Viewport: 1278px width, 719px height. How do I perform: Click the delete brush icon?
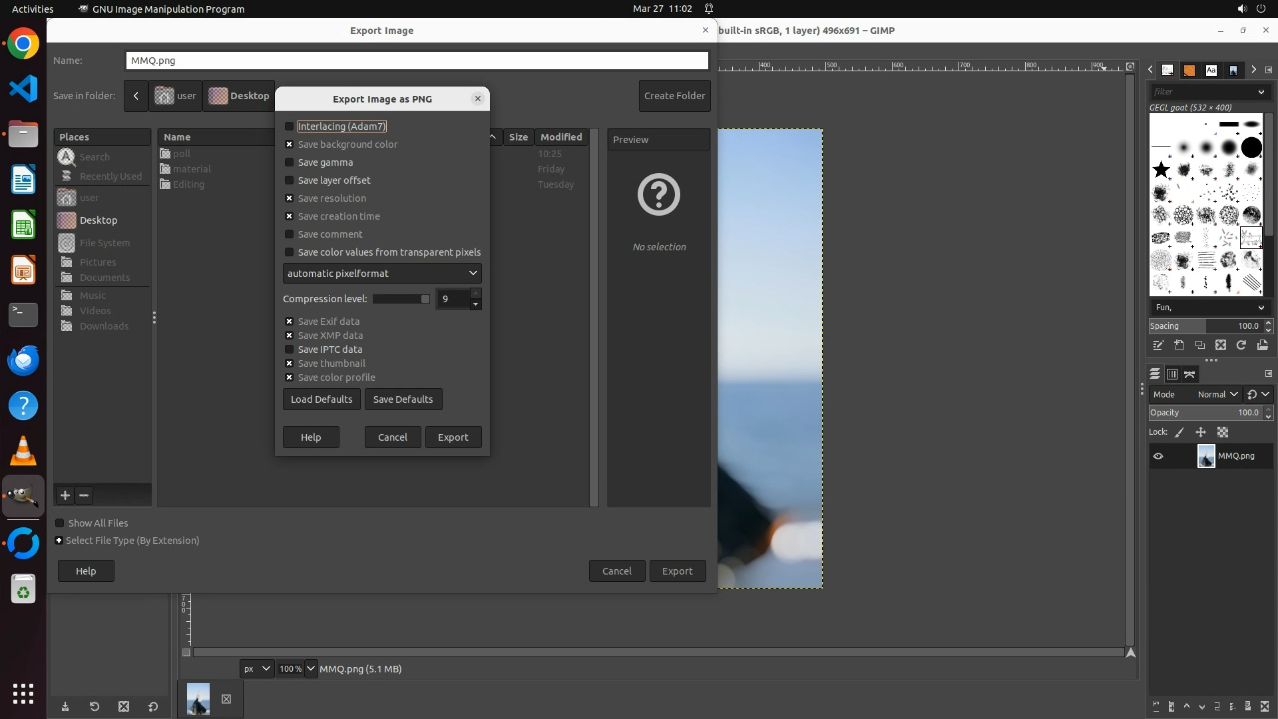(x=1220, y=346)
